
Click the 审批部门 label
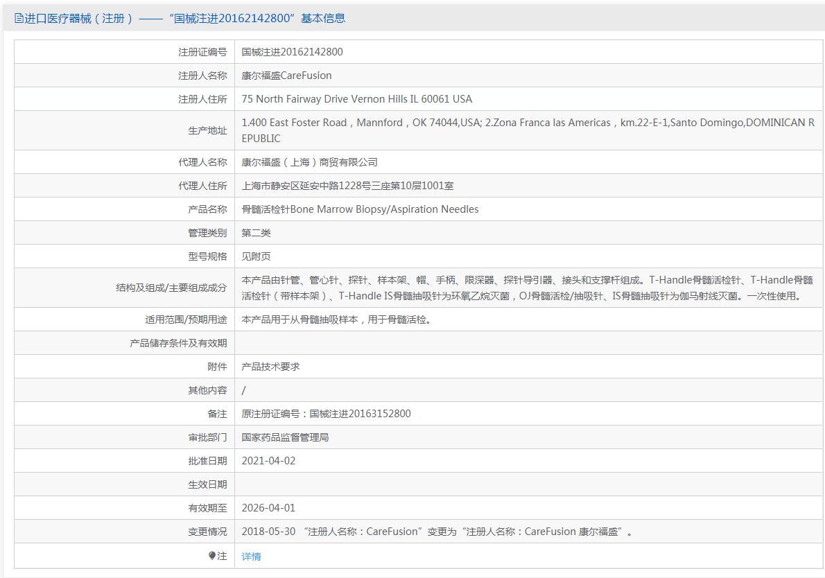click(207, 437)
